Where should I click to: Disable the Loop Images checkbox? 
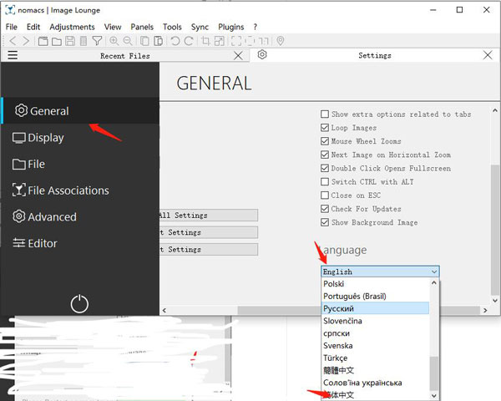click(325, 128)
